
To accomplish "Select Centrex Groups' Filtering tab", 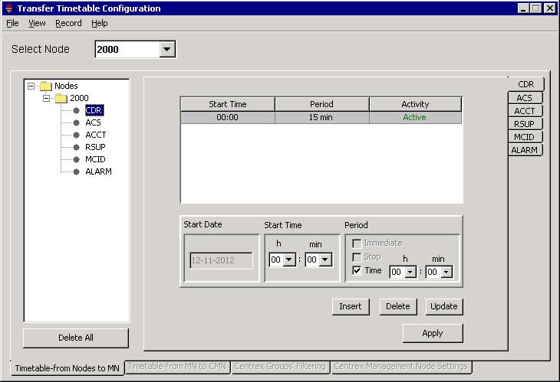I will coord(280,367).
